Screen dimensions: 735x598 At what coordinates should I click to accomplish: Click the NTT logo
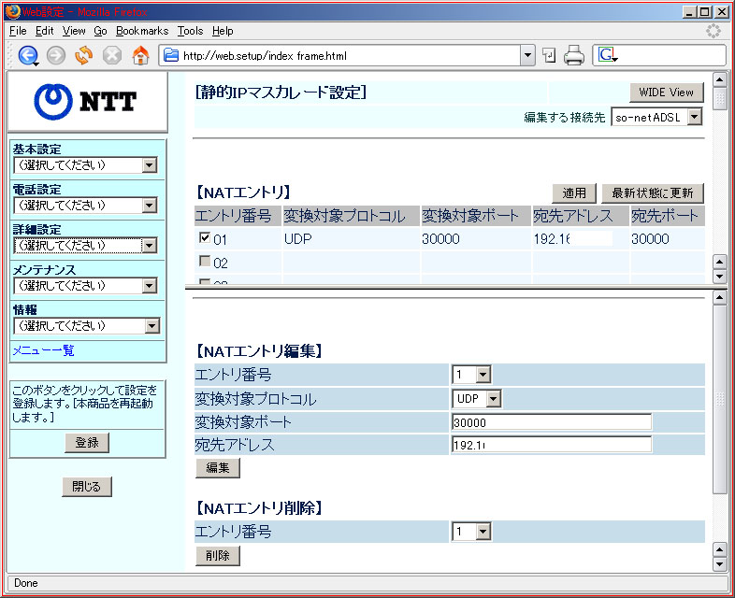coord(87,102)
